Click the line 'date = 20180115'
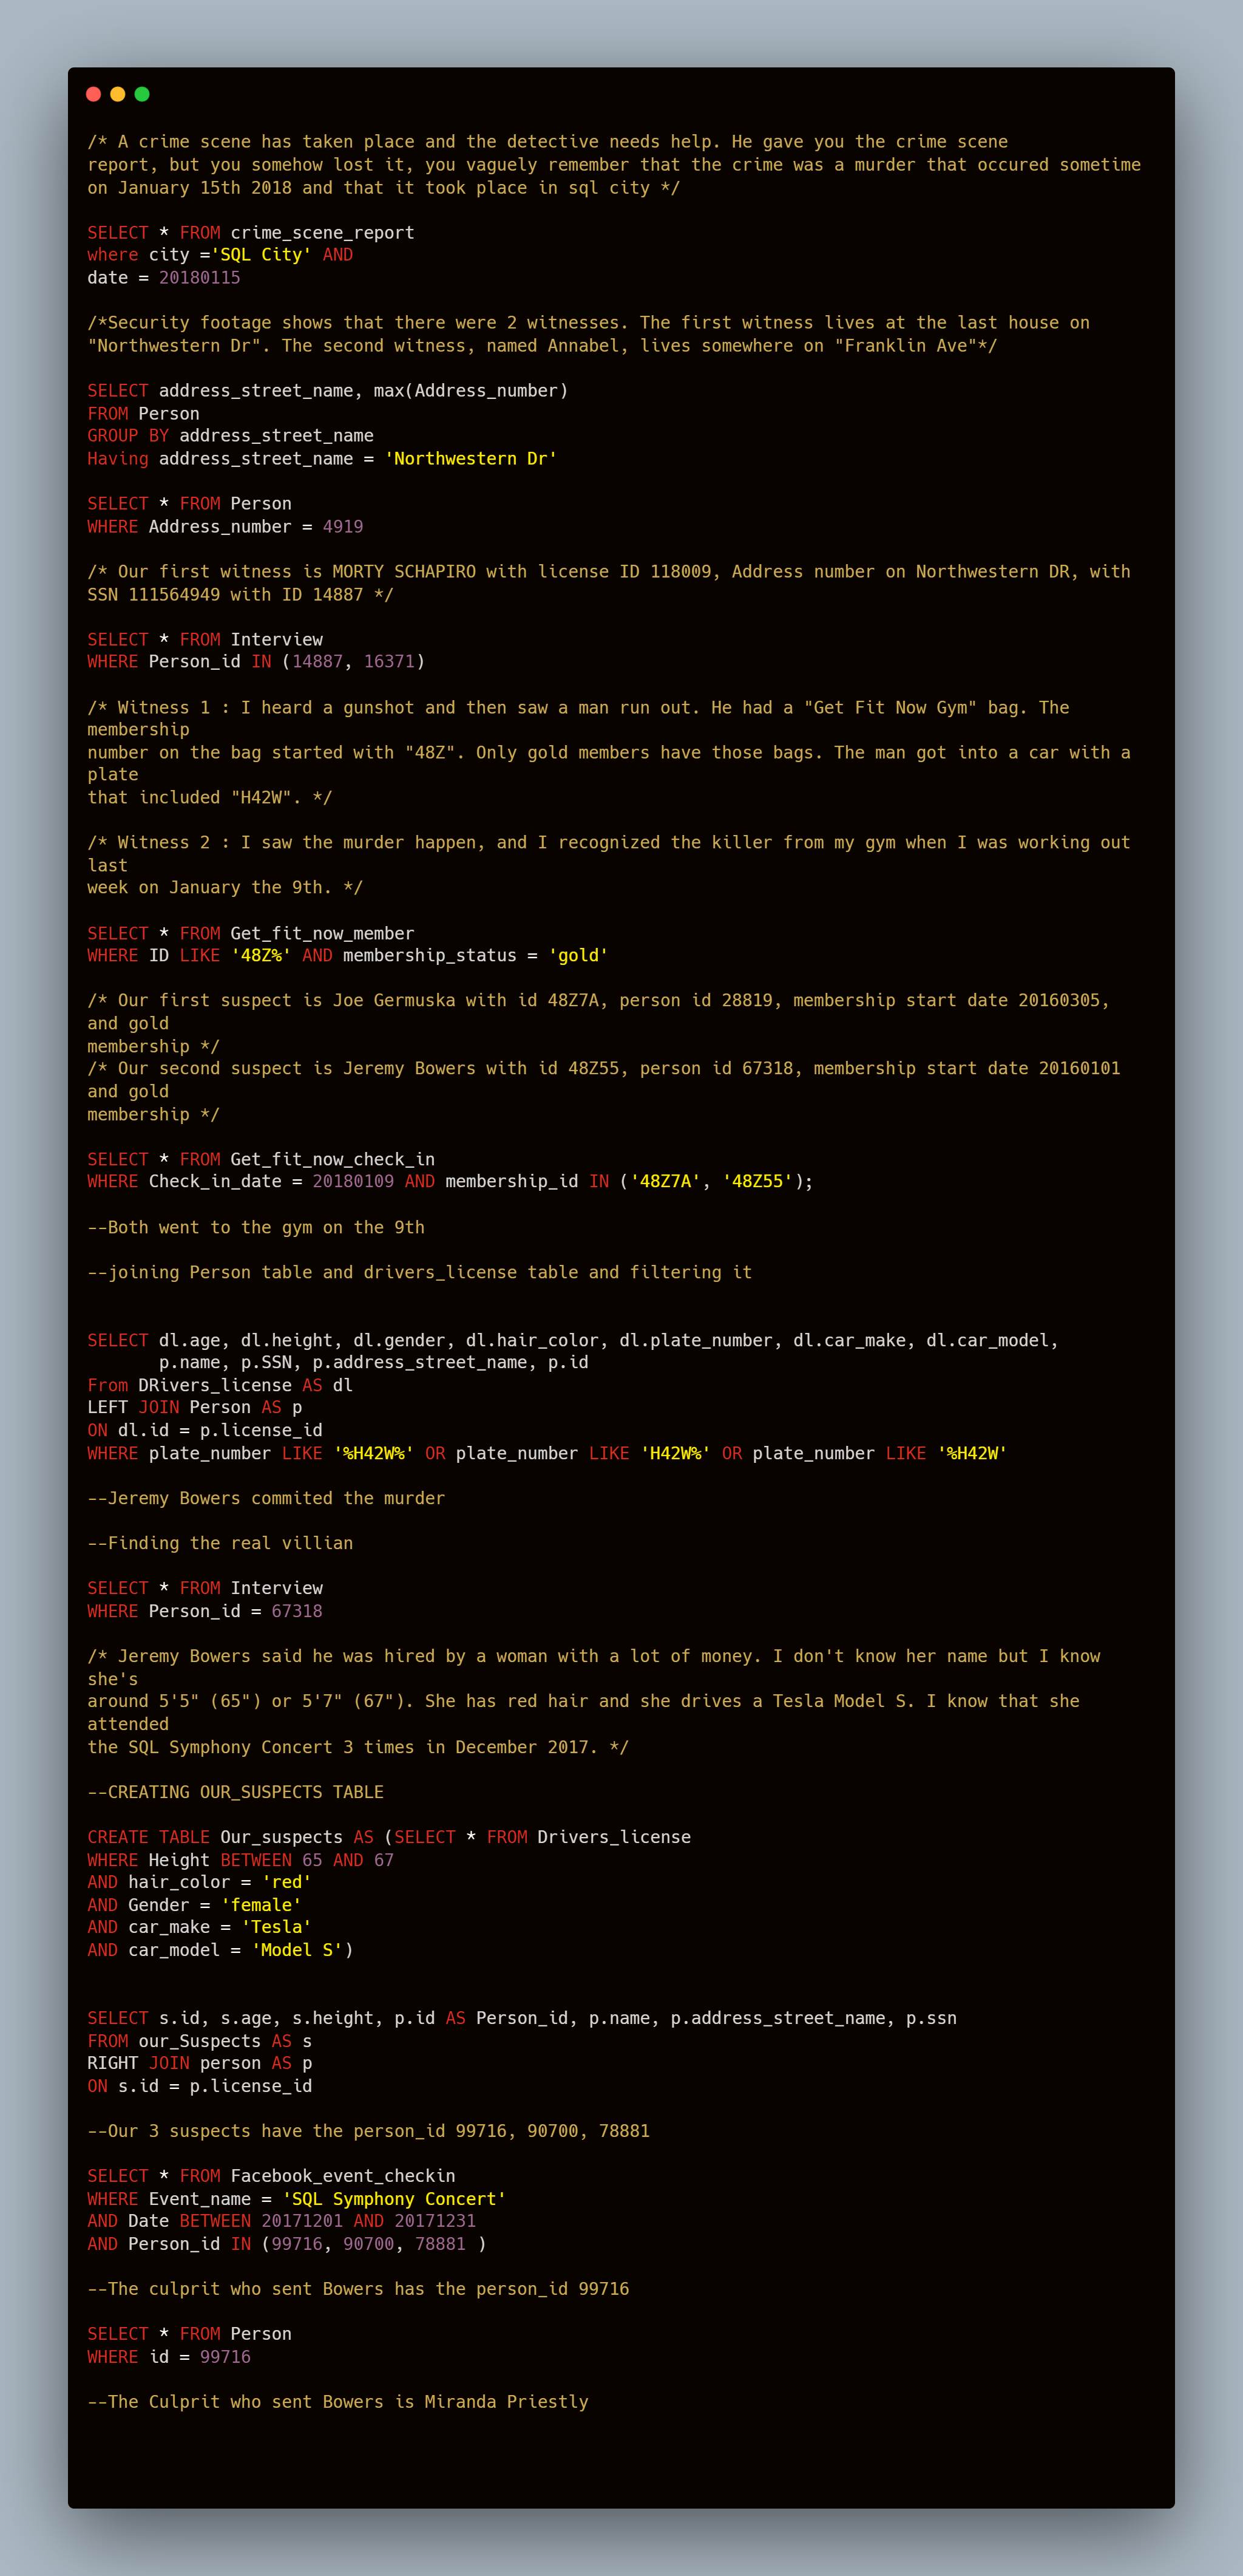The width and height of the screenshot is (1243, 2576). click(164, 278)
